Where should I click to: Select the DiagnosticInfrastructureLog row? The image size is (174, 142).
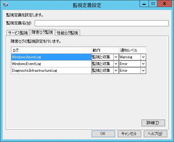pyautogui.click(x=51, y=71)
